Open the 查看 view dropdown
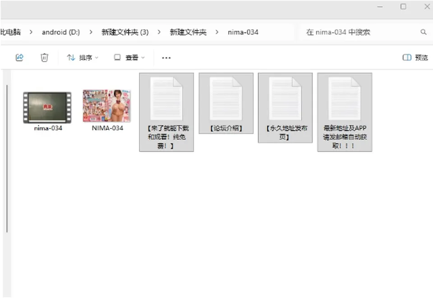 pyautogui.click(x=129, y=57)
